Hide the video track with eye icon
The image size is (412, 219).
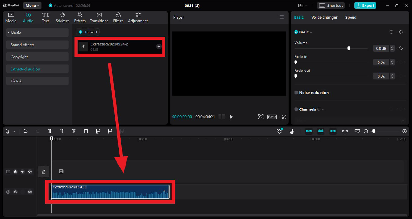tap(23, 172)
